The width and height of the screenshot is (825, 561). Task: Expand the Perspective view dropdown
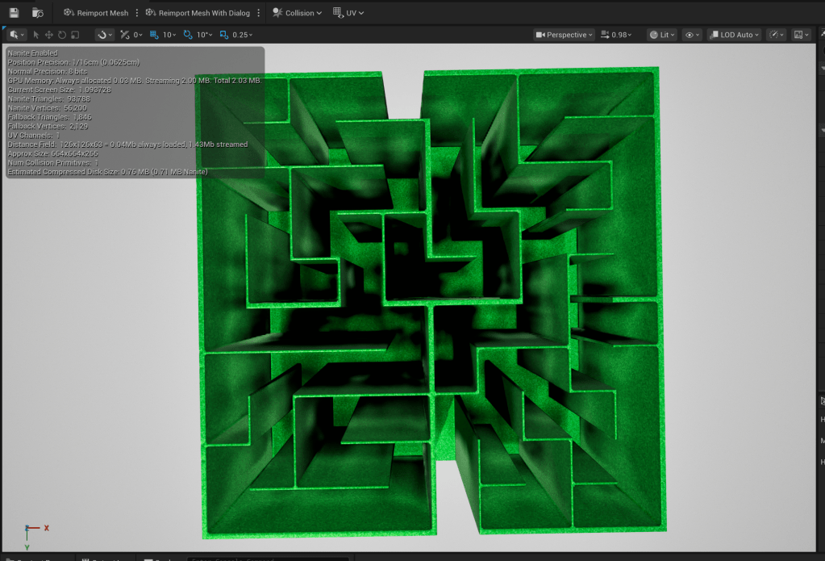pos(565,35)
